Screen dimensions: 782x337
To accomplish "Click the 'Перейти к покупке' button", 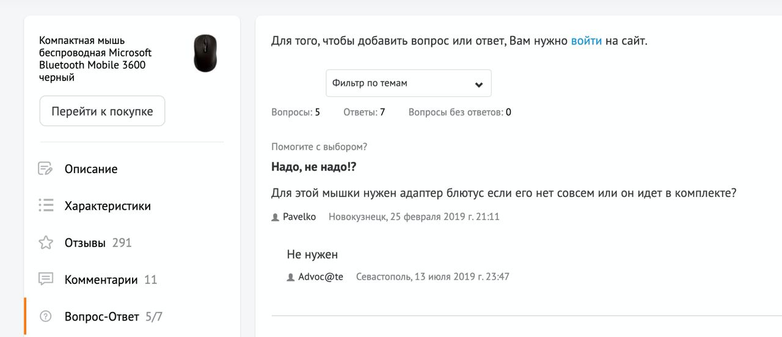I will [x=102, y=111].
